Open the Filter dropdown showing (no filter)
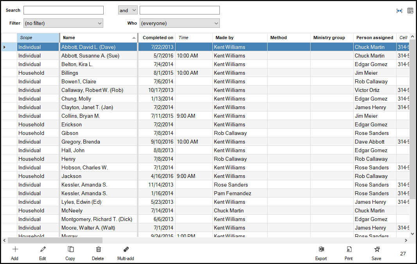This screenshot has height=264, width=417. pyautogui.click(x=63, y=23)
